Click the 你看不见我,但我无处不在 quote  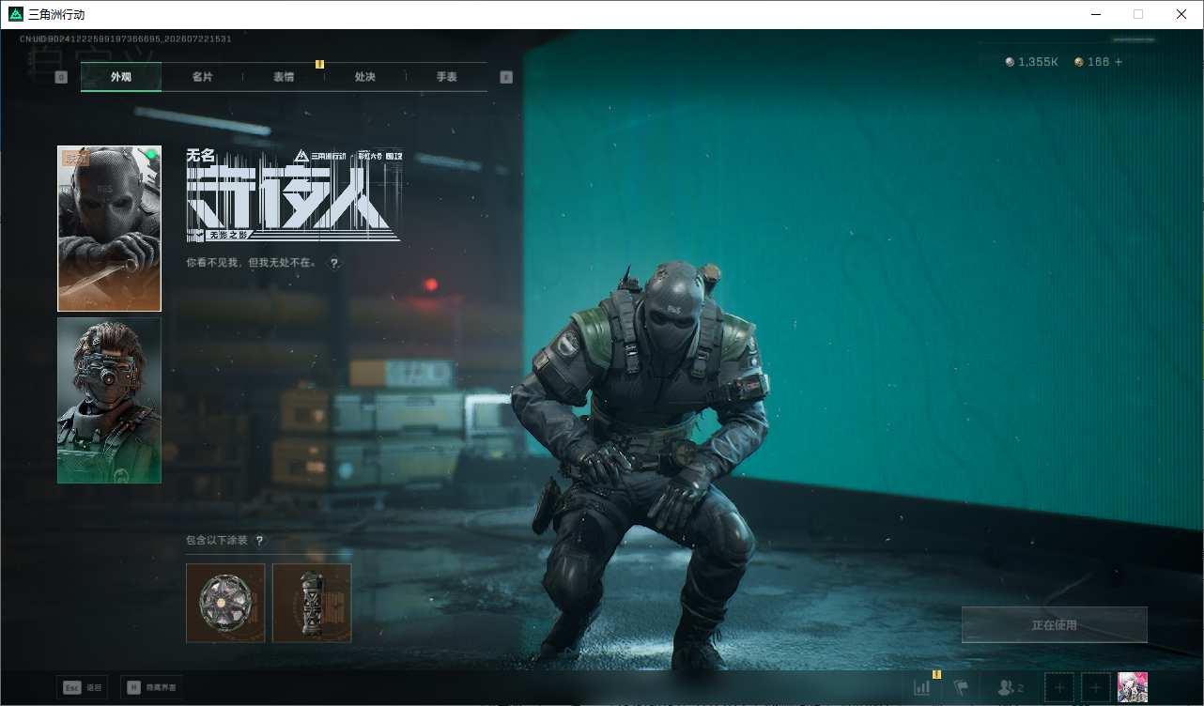coord(251,264)
